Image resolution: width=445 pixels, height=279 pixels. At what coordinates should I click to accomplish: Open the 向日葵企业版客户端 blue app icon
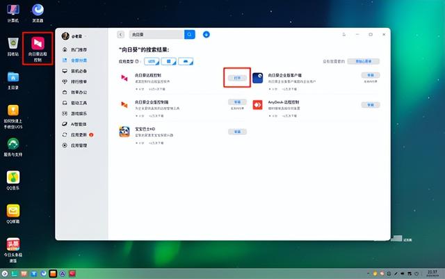pos(258,78)
